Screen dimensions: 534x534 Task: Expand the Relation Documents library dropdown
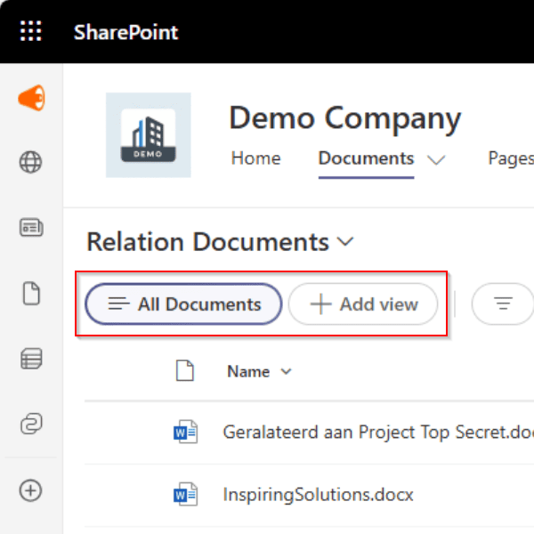click(x=346, y=242)
